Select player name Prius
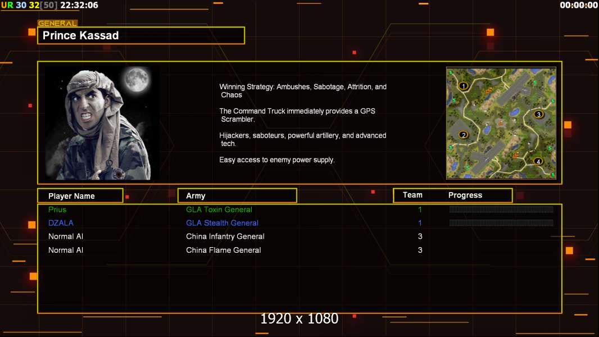599x337 pixels. point(57,210)
